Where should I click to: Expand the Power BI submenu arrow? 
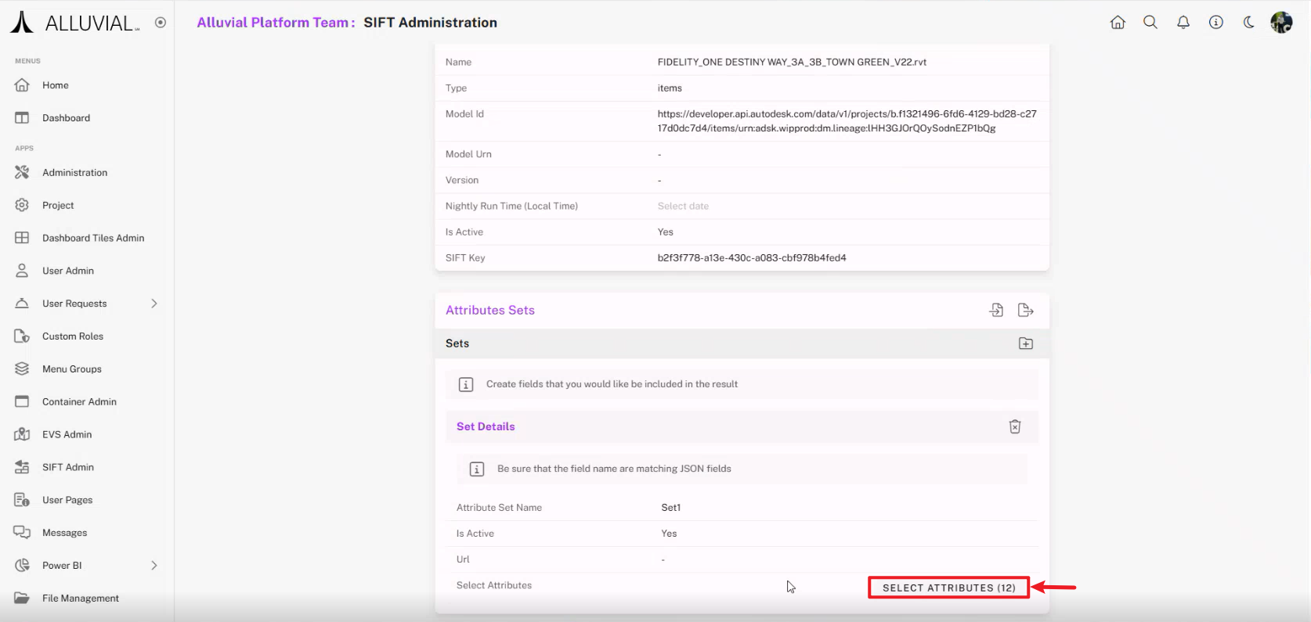[154, 566]
